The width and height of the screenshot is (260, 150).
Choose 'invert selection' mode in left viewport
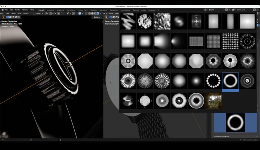(16, 17)
